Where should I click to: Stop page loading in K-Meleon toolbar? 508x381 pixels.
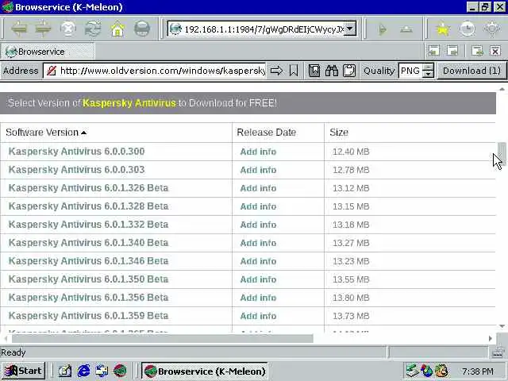click(67, 29)
